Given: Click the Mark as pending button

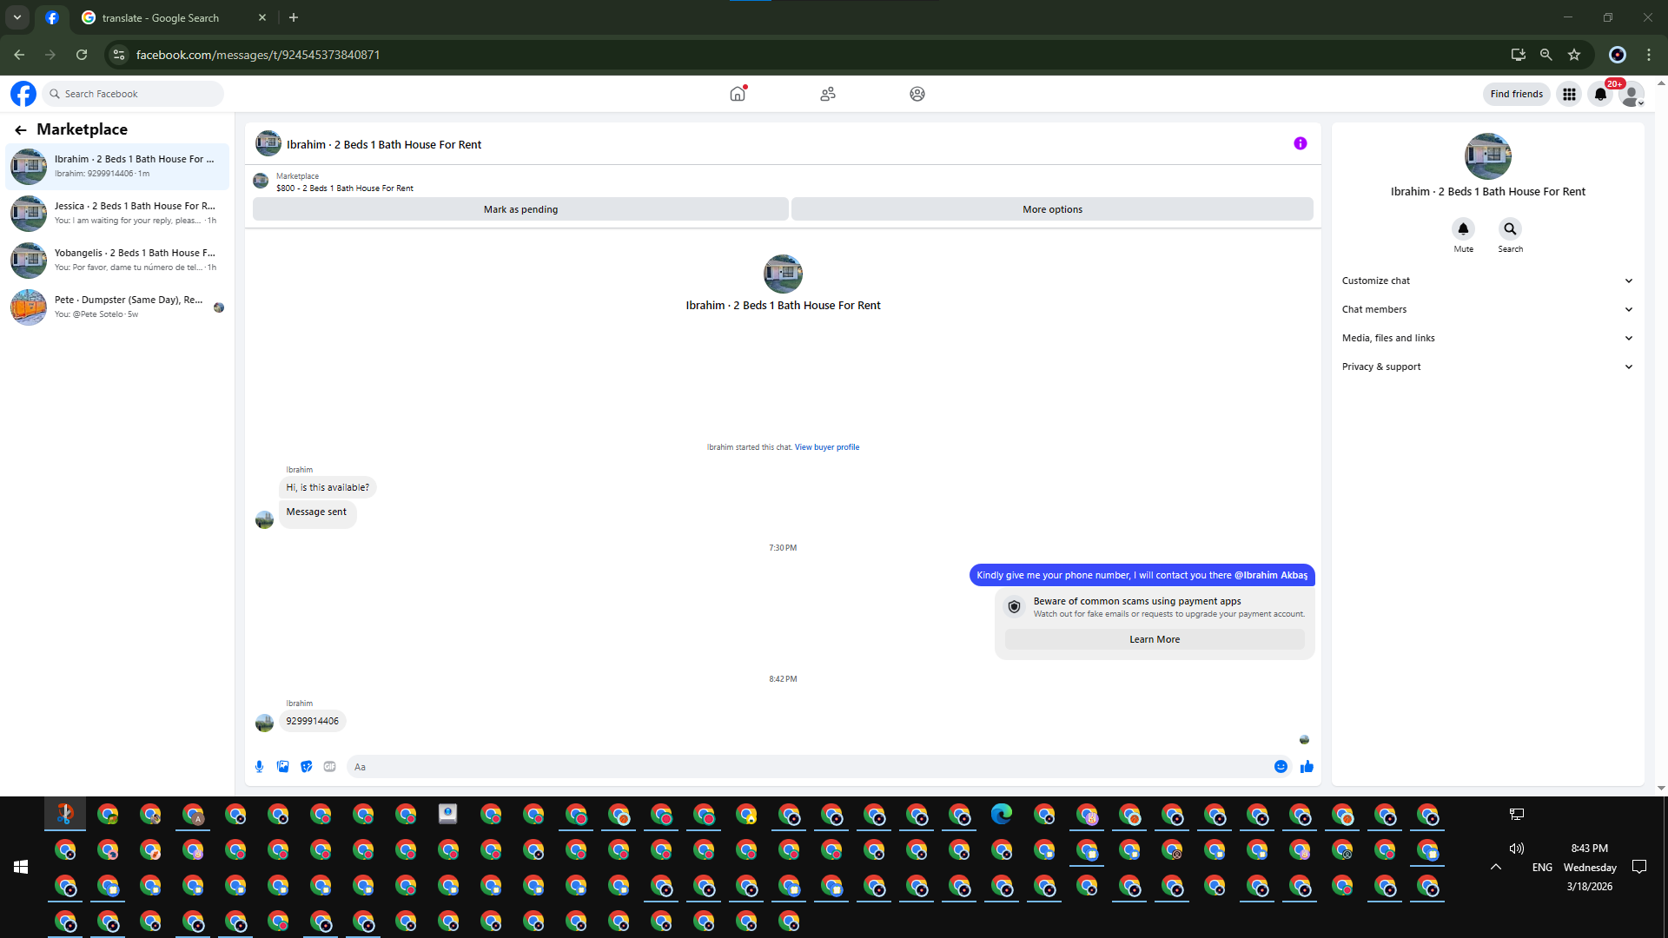Looking at the screenshot, I should [x=520, y=209].
